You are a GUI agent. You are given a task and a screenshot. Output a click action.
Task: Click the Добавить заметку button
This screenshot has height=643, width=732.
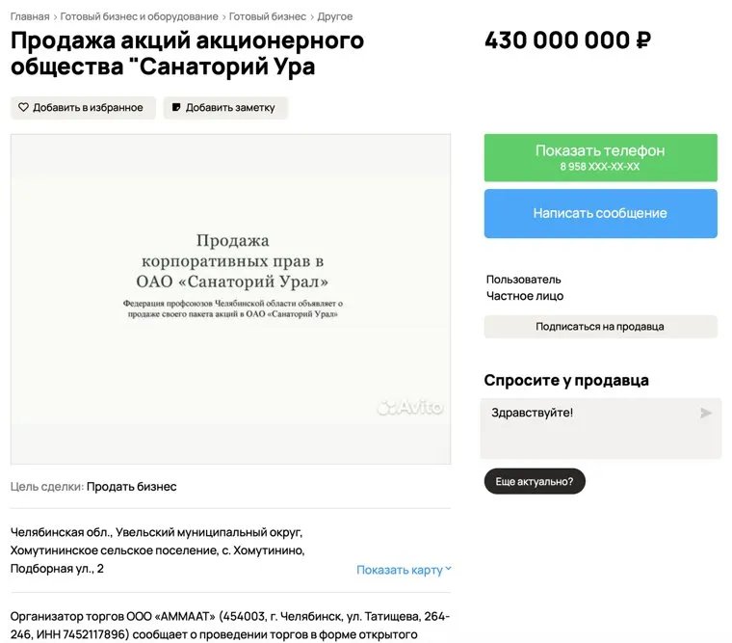click(x=225, y=108)
